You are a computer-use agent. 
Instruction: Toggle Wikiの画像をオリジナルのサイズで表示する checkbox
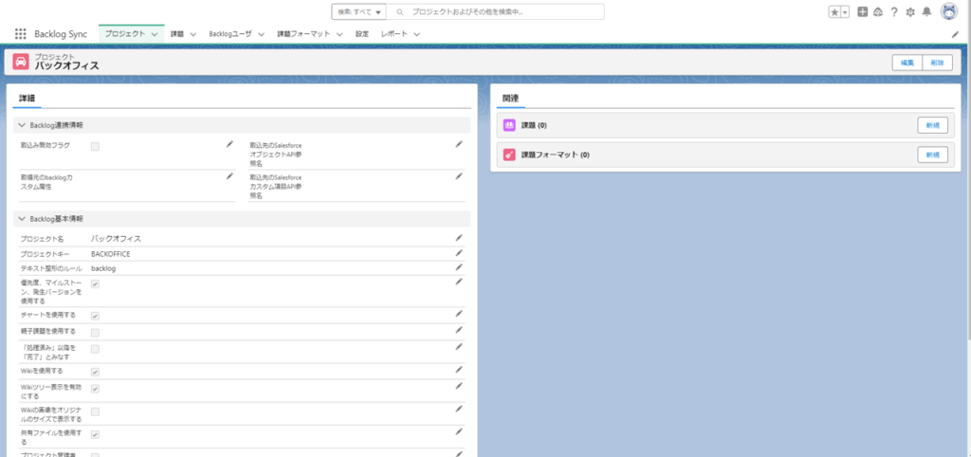96,411
